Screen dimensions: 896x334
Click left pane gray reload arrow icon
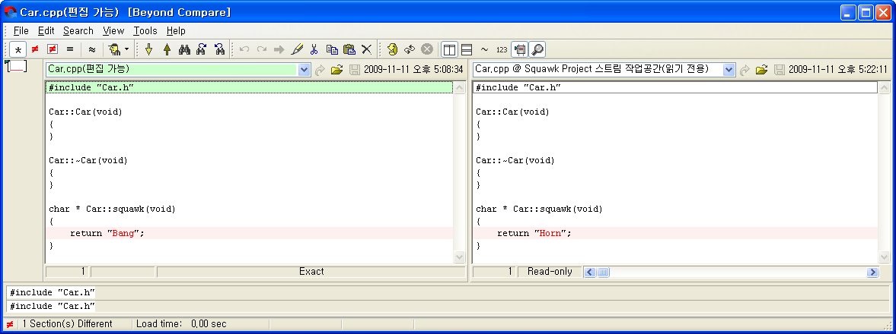[320, 70]
